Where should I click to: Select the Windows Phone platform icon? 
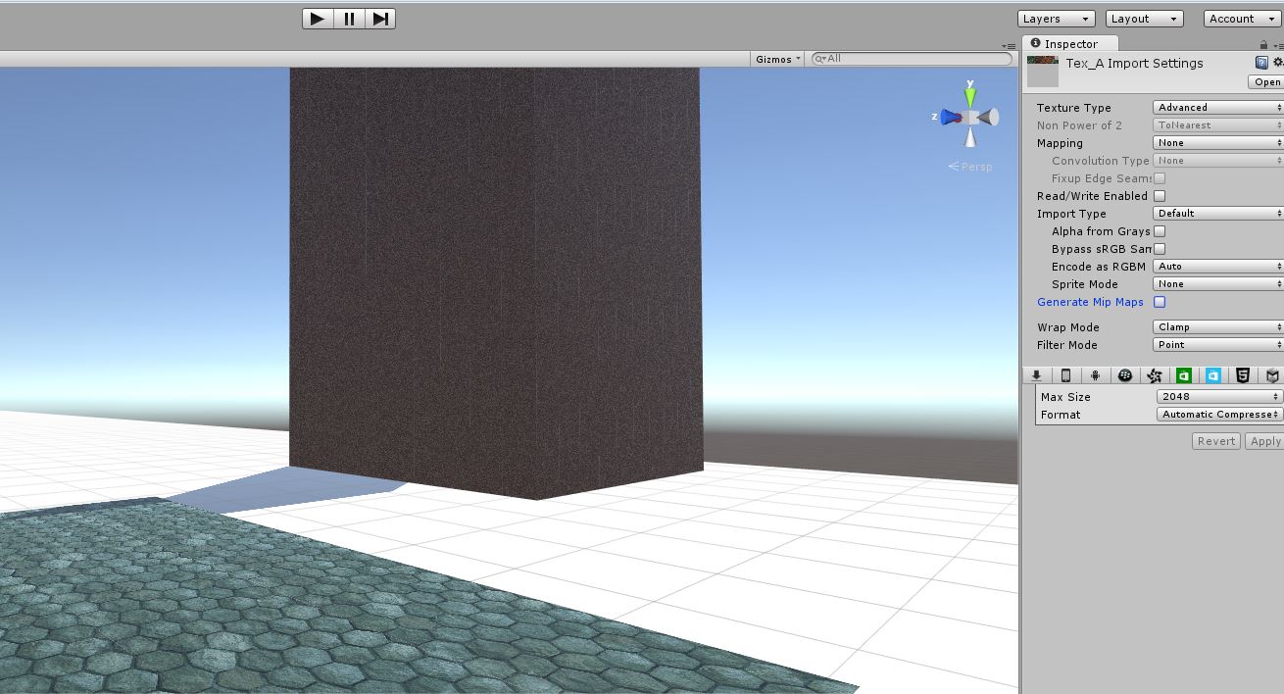pos(1212,375)
